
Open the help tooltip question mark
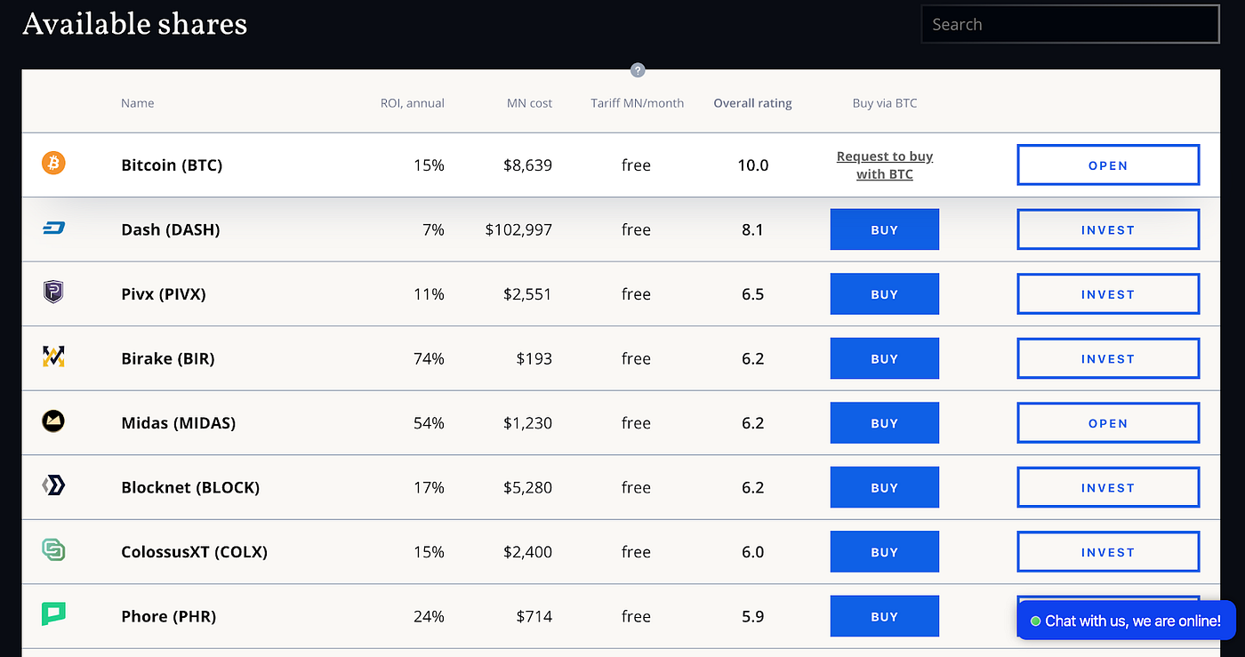pos(638,70)
